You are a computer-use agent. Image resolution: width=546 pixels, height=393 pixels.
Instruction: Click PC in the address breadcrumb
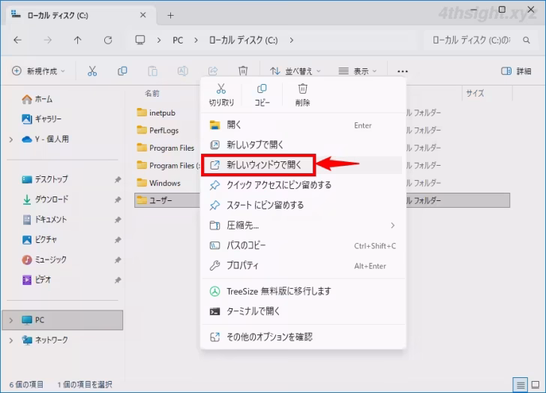coord(178,40)
